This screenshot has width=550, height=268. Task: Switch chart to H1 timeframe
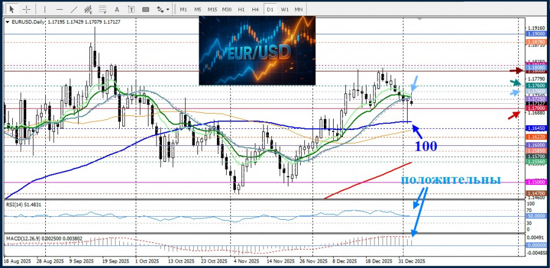(241, 9)
